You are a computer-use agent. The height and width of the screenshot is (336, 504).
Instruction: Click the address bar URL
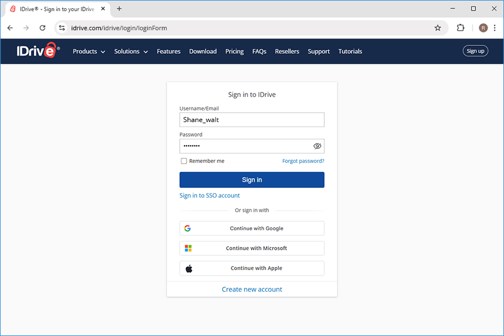point(119,28)
